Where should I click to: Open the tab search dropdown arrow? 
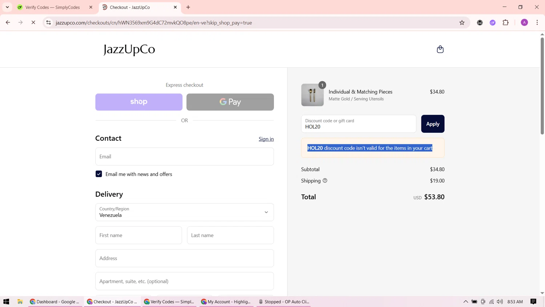click(7, 7)
